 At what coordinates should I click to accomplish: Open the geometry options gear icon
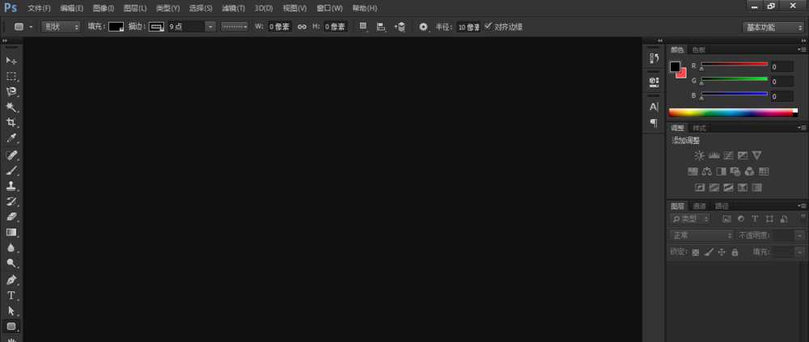pos(423,27)
